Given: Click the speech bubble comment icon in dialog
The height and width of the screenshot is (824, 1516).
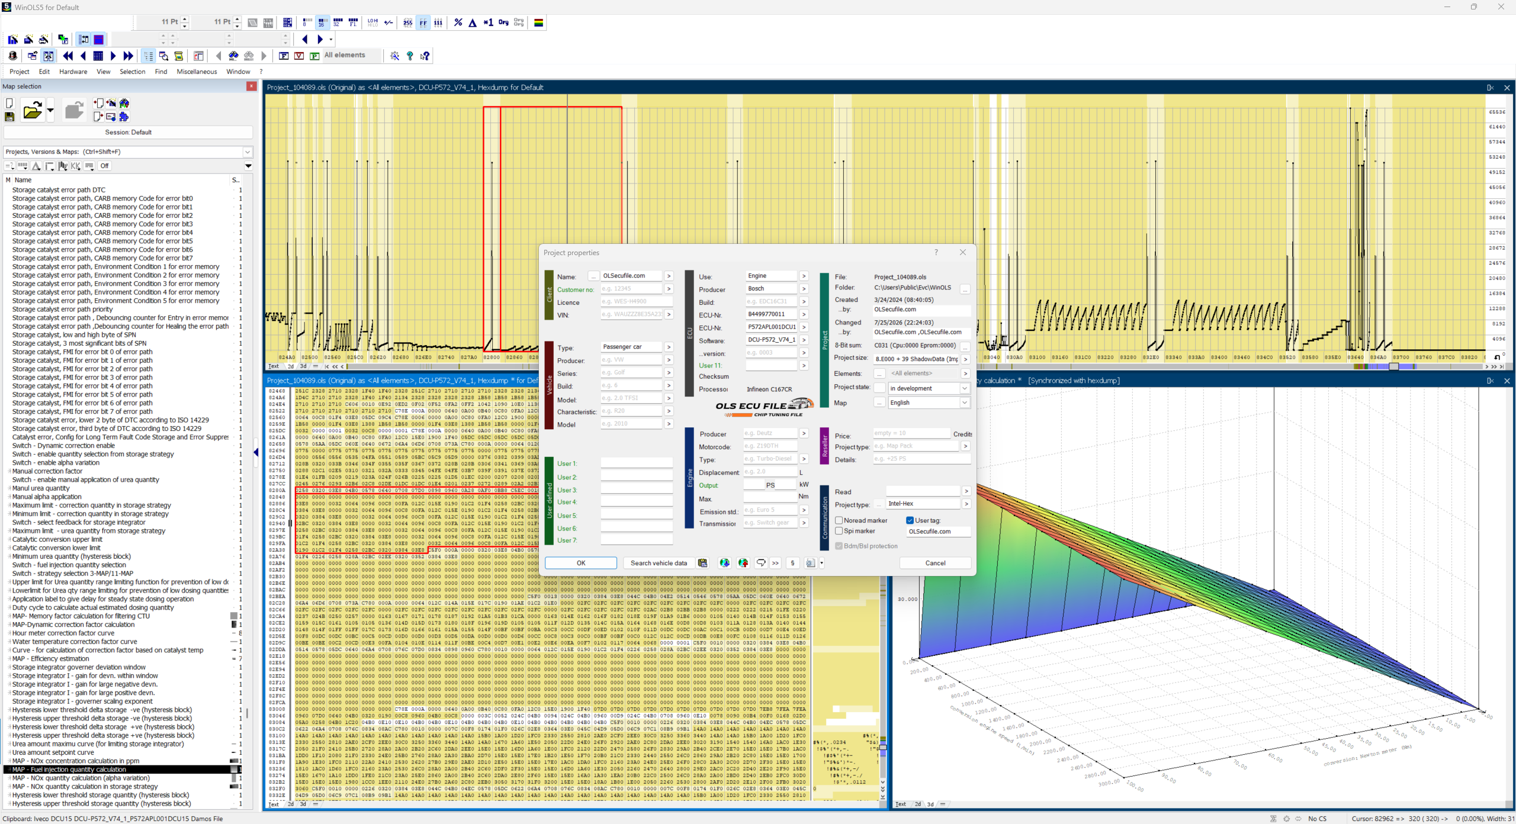Looking at the screenshot, I should [x=762, y=563].
